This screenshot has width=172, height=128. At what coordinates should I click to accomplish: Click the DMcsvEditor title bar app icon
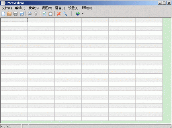pos(3,3)
